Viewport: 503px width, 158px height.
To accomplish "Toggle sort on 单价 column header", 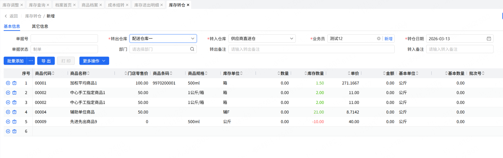I will pos(349,73).
